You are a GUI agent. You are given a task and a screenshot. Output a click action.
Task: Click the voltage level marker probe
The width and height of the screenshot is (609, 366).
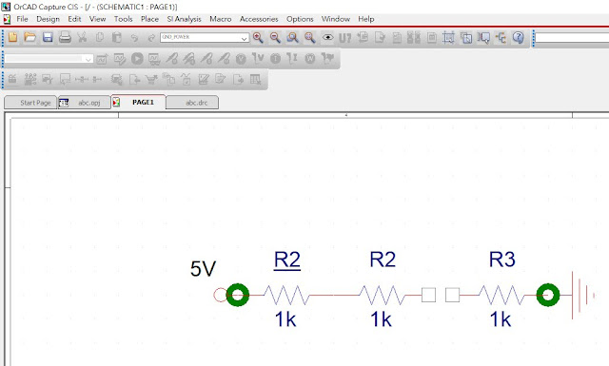click(x=171, y=59)
